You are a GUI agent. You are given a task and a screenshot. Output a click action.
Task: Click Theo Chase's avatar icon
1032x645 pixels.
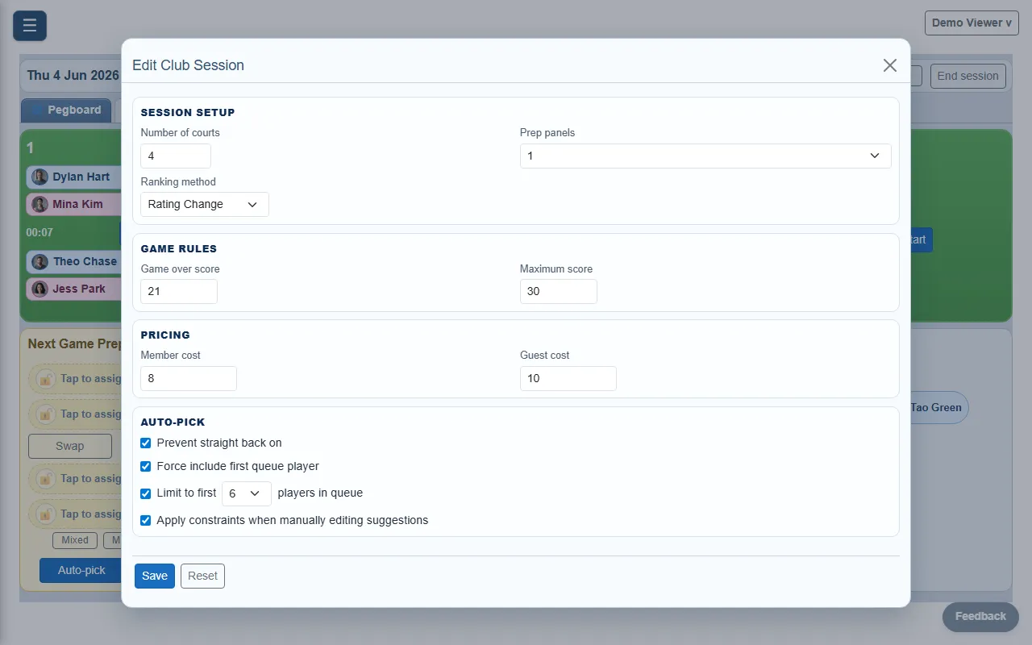coord(40,262)
